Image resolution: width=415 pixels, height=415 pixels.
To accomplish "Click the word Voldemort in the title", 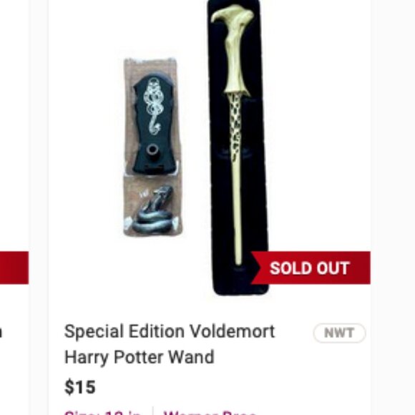I will pos(233,331).
